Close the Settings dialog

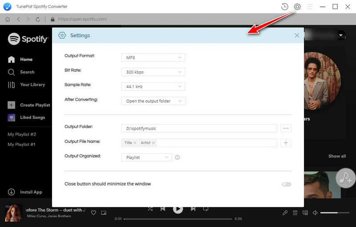(x=297, y=36)
